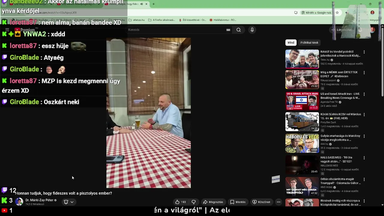The height and width of the screenshot is (216, 384).
Task: Click the video title Honnan tudjuk, hogy fideszes
Action: click(x=64, y=193)
